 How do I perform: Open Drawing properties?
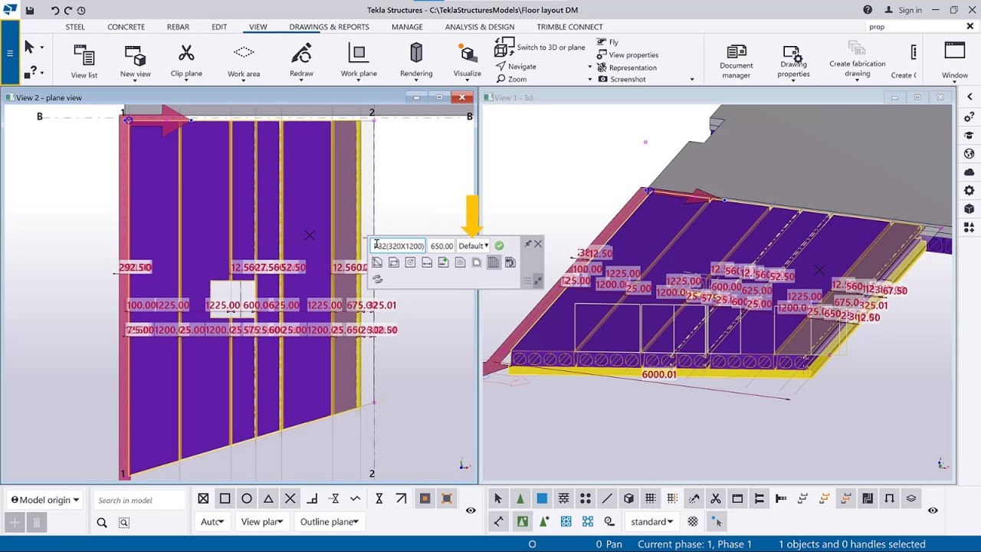click(793, 61)
